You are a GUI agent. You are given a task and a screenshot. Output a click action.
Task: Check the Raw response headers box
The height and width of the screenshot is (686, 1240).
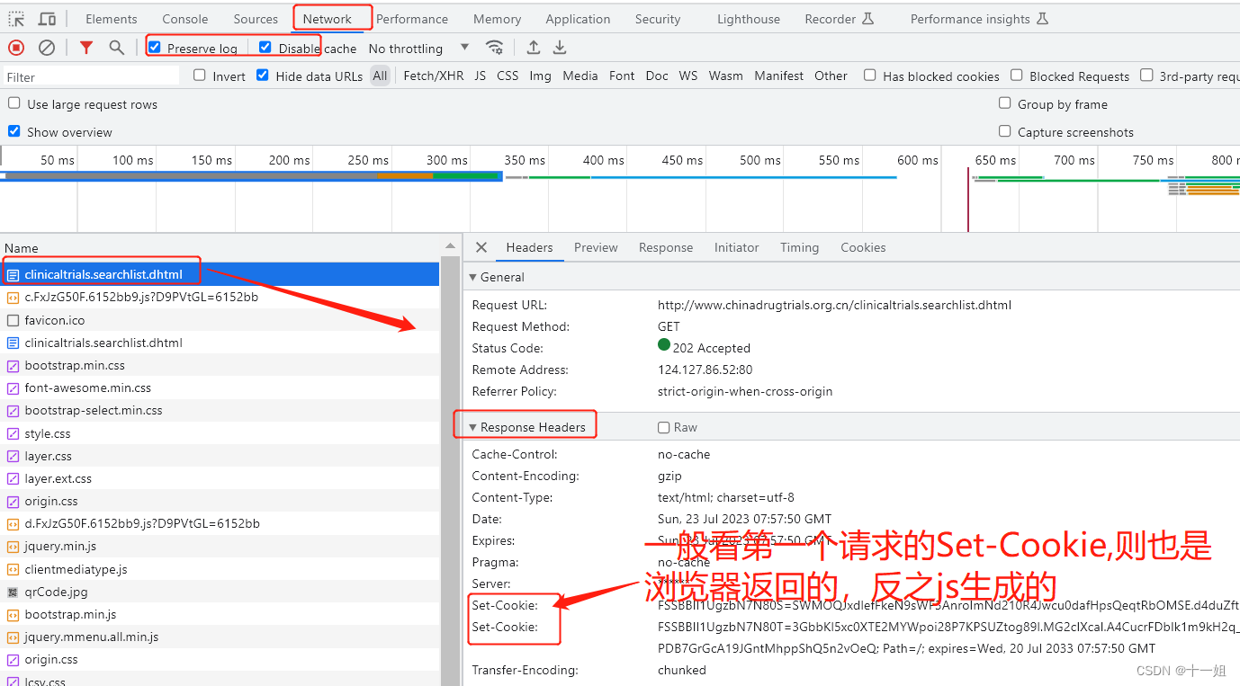pos(664,428)
